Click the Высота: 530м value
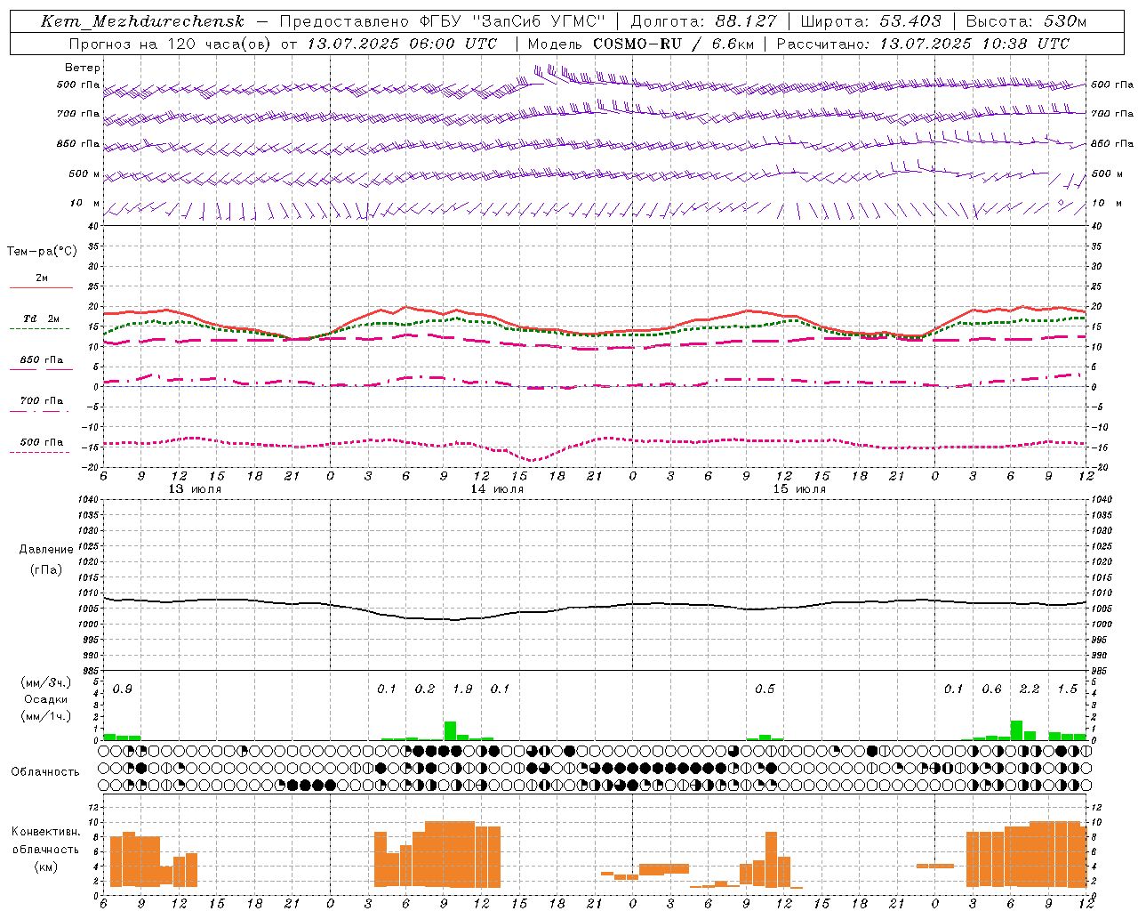The image size is (1138, 911). (x=1026, y=21)
